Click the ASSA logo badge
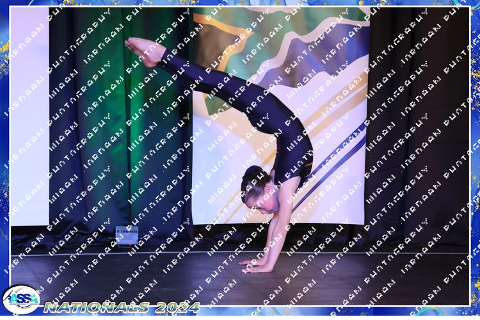 click(x=21, y=300)
